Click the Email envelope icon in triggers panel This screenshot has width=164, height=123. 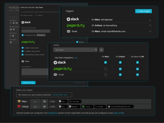pyautogui.click(x=69, y=31)
